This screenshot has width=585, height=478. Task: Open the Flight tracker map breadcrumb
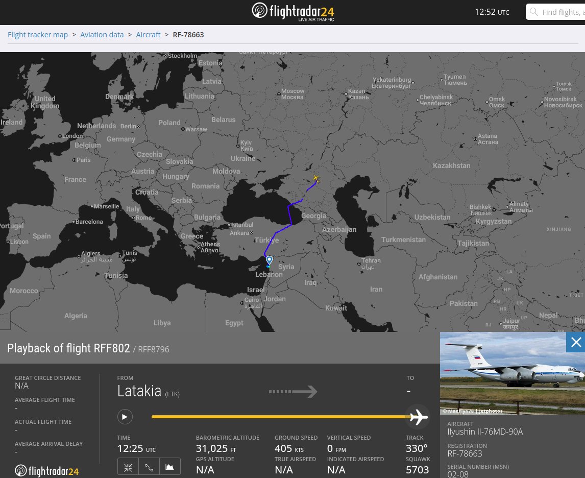38,35
